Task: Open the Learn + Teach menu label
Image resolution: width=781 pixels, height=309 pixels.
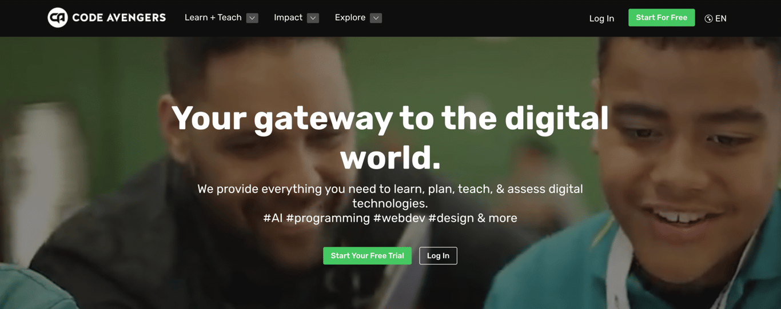Action: [213, 18]
